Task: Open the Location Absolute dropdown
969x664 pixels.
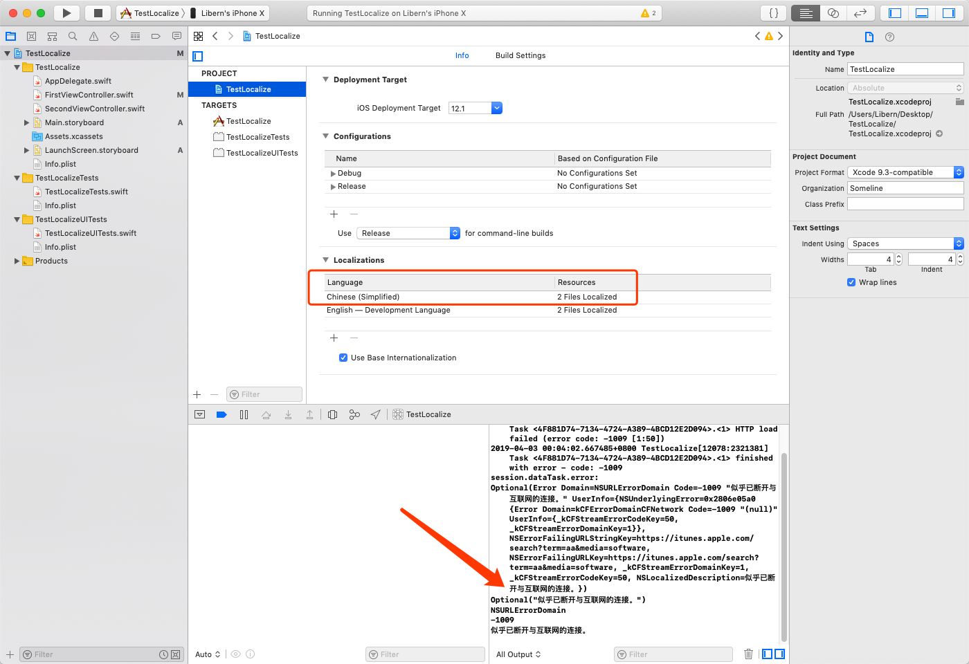Action: pyautogui.click(x=905, y=88)
